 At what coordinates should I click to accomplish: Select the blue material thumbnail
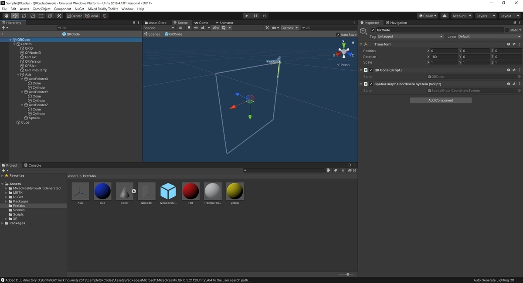point(102,191)
